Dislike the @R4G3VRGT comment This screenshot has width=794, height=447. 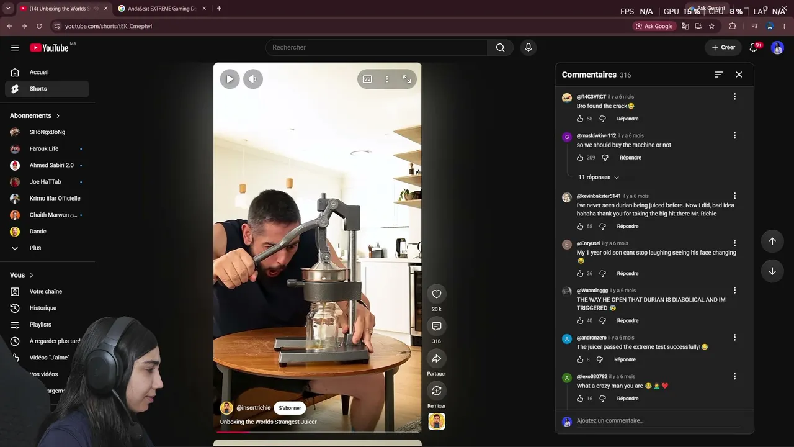(x=602, y=119)
